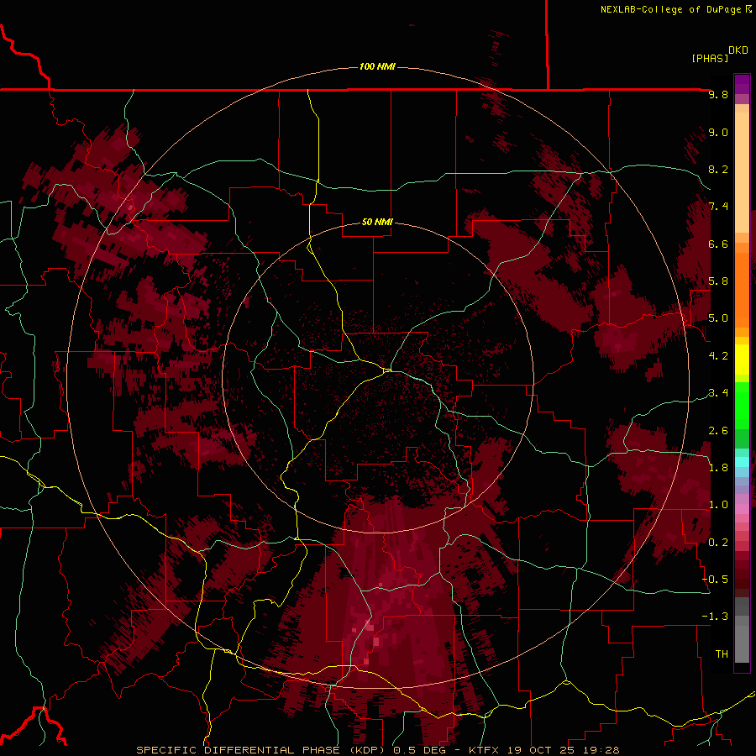756x756 pixels.
Task: Click the 5.0 value on color scale
Action: [718, 318]
